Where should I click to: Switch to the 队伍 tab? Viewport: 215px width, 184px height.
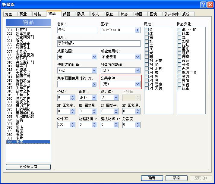(x=112, y=14)
